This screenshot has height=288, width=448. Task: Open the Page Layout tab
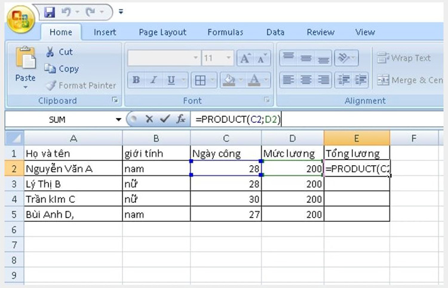coord(162,32)
